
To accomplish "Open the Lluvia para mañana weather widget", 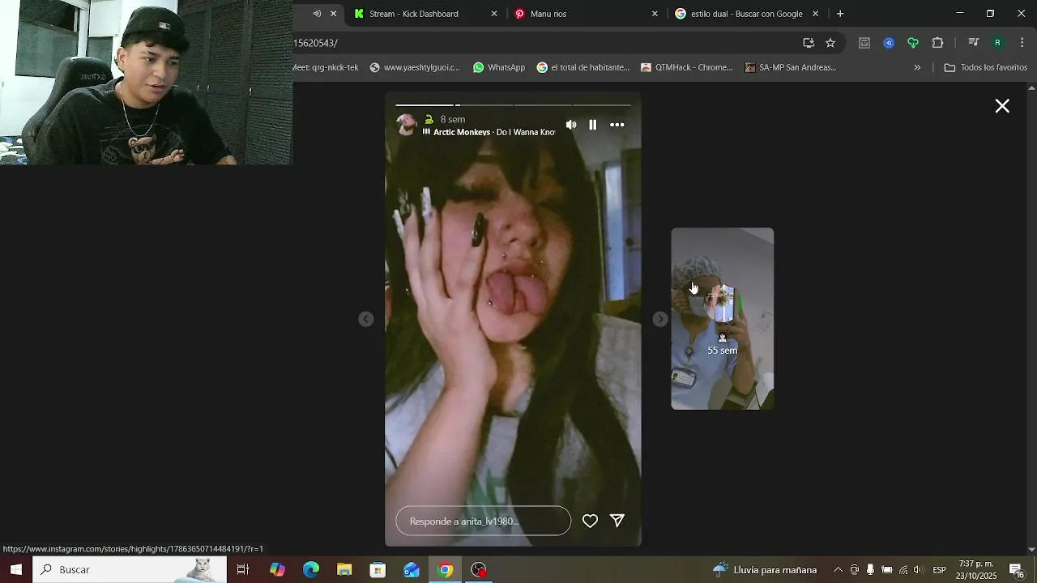I will [765, 569].
